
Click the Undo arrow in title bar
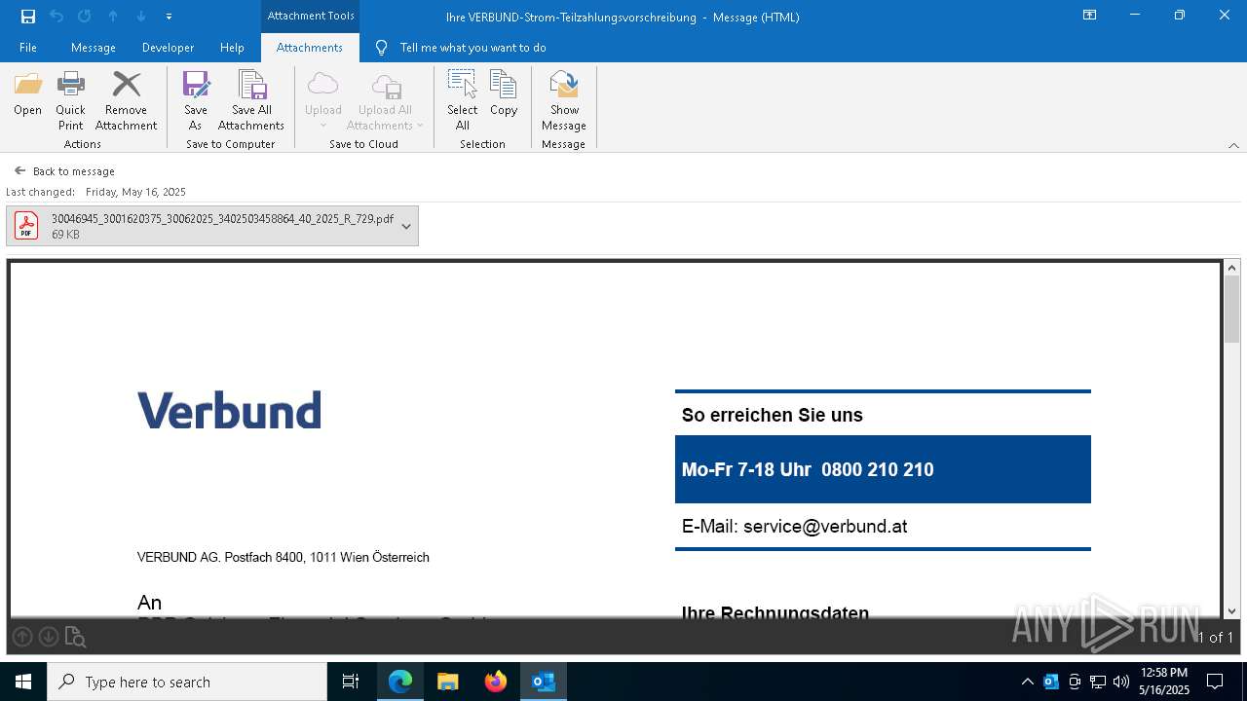(56, 17)
